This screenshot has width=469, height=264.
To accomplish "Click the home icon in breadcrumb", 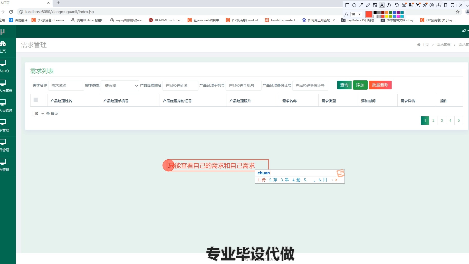I will pos(419,45).
